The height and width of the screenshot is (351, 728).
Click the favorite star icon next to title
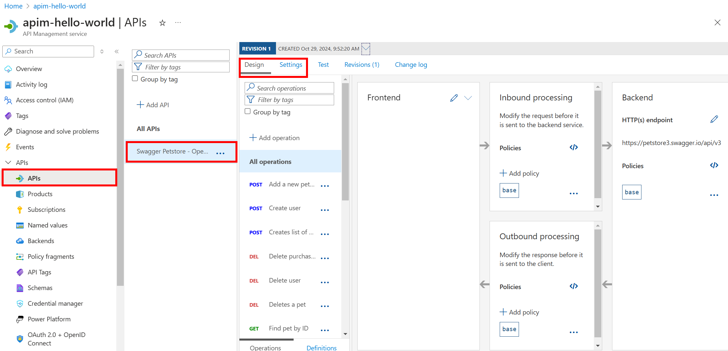coord(162,23)
